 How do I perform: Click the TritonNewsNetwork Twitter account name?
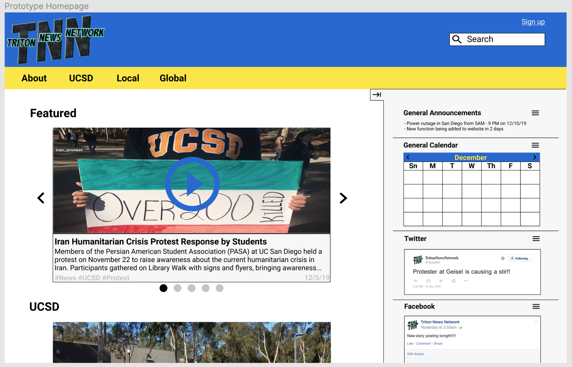tap(441, 258)
